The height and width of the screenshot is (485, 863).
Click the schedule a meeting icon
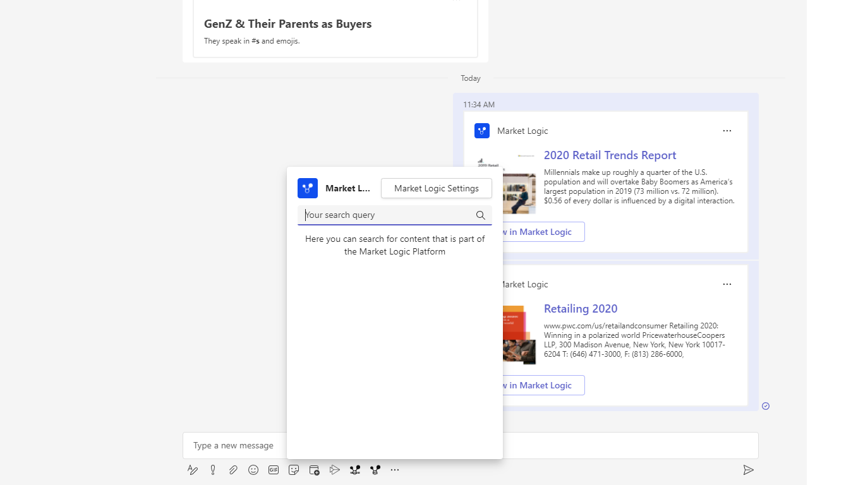(x=314, y=470)
